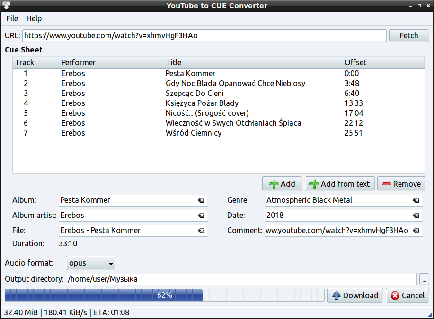Sort by the Title column header

253,62
